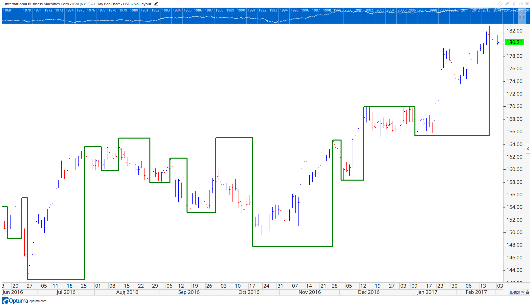Click 170.00 on the price axis
This screenshot has width=532, height=306.
pyautogui.click(x=514, y=106)
